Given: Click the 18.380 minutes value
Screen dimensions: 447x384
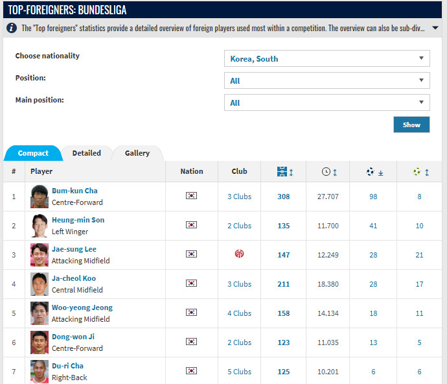Looking at the screenshot, I should click(328, 284).
